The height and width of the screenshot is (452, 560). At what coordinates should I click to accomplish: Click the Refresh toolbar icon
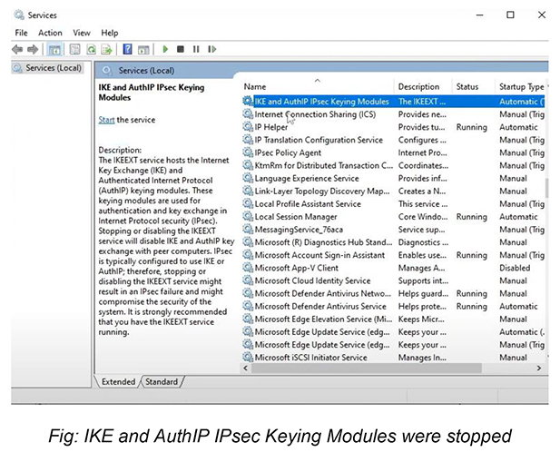click(x=92, y=49)
